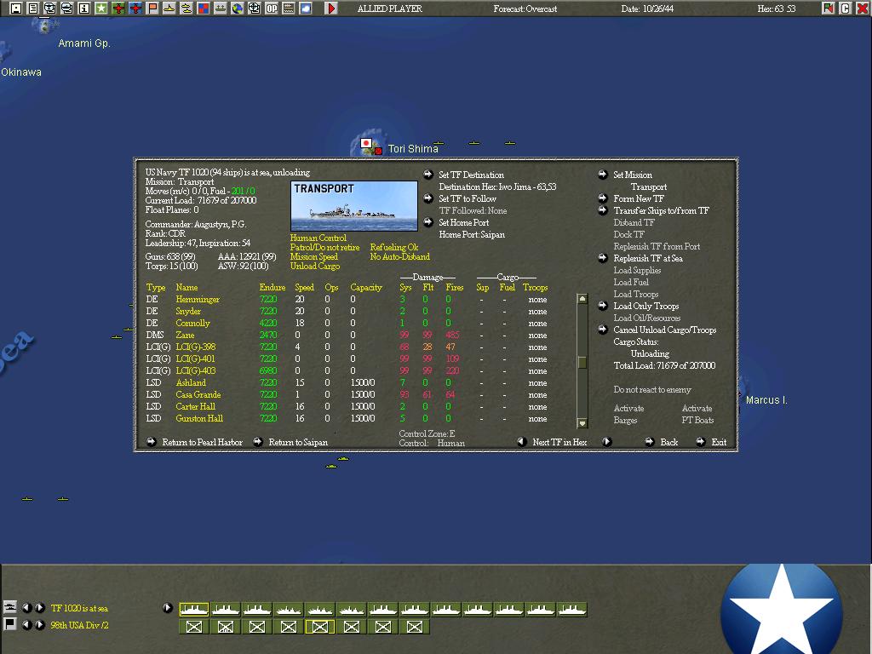The image size is (872, 654).
Task: Click the last ship silhouette in bottom row
Action: click(571, 610)
